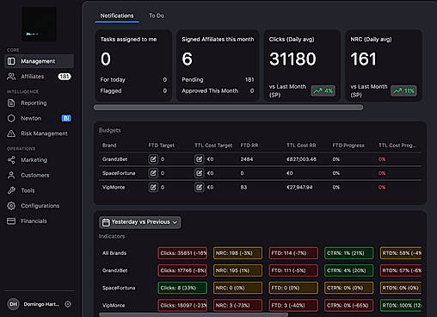
Task: Open the Reporting menu item
Action: [39, 103]
